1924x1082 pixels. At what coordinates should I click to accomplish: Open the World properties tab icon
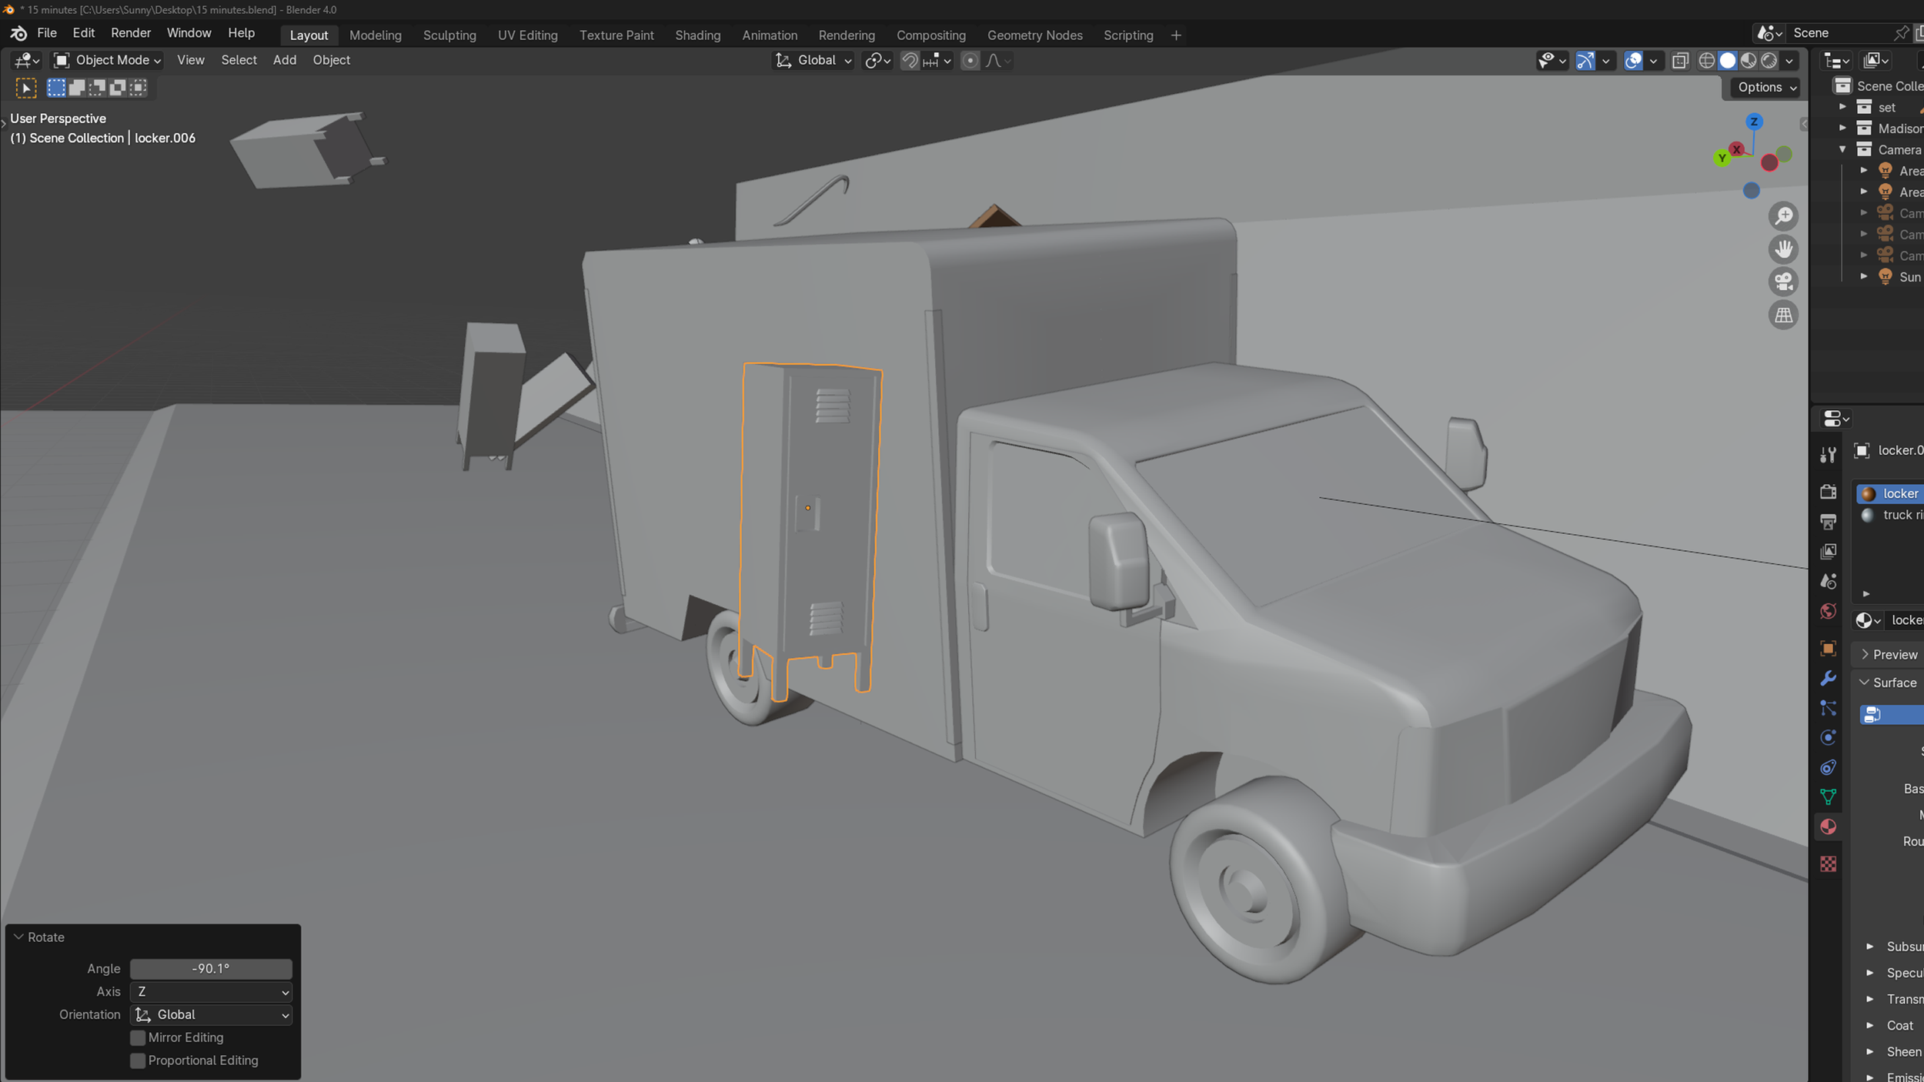tap(1828, 612)
